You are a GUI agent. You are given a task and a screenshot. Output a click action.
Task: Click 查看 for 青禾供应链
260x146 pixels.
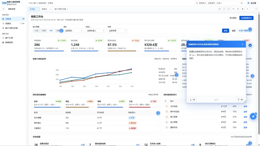[245, 112]
